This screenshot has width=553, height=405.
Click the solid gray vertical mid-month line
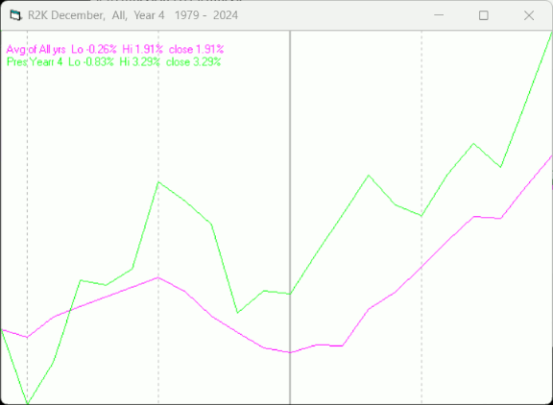[290, 218]
